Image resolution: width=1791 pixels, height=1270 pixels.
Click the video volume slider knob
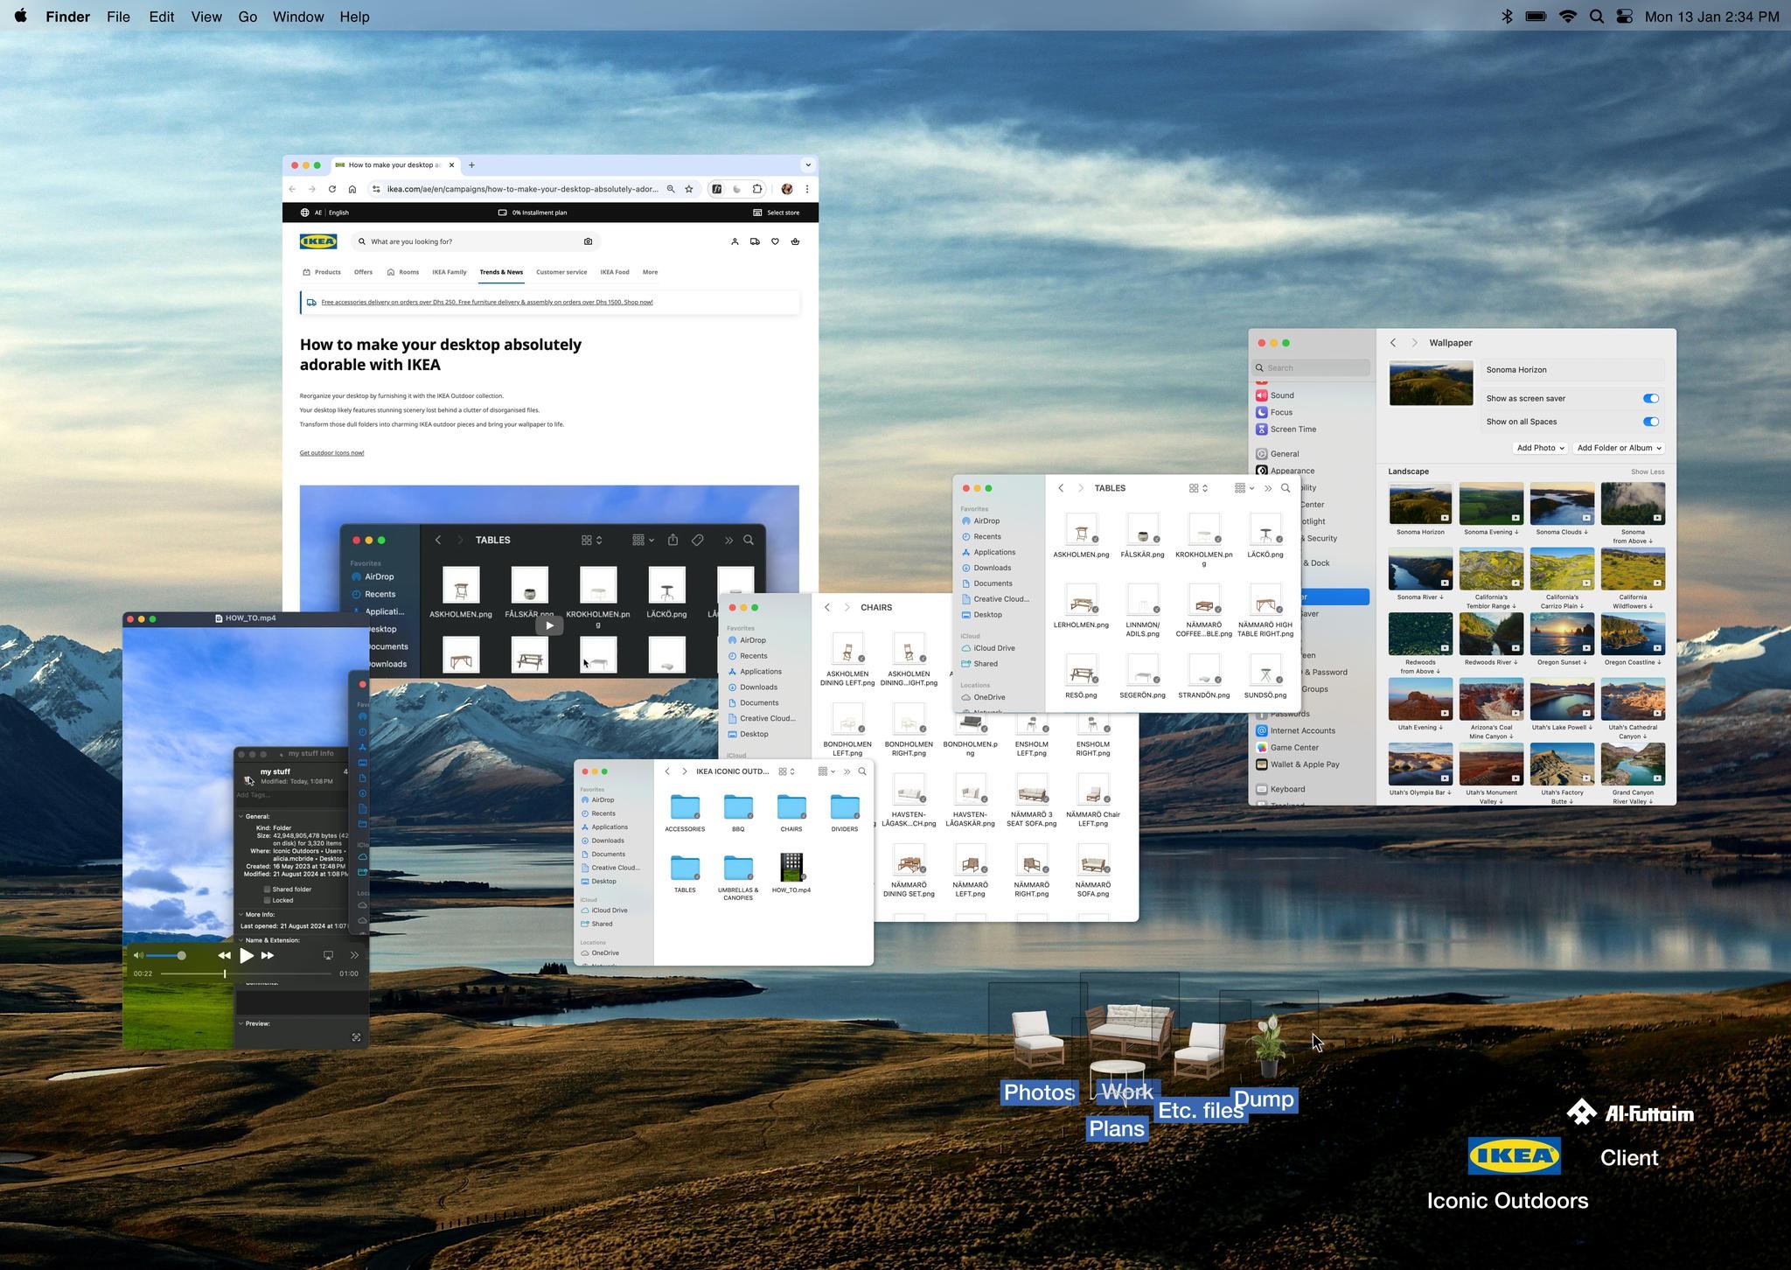tap(181, 955)
